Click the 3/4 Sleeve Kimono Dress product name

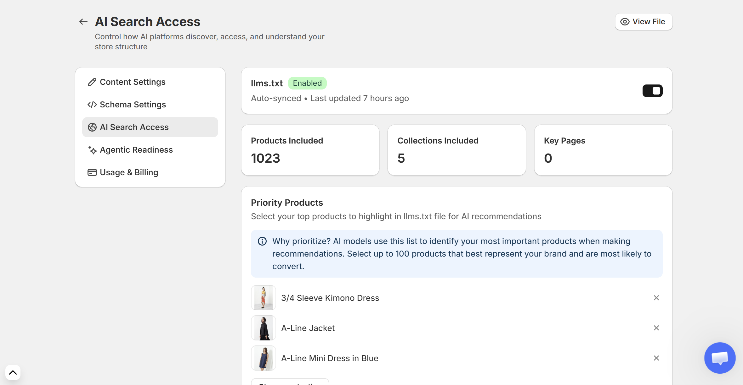330,298
